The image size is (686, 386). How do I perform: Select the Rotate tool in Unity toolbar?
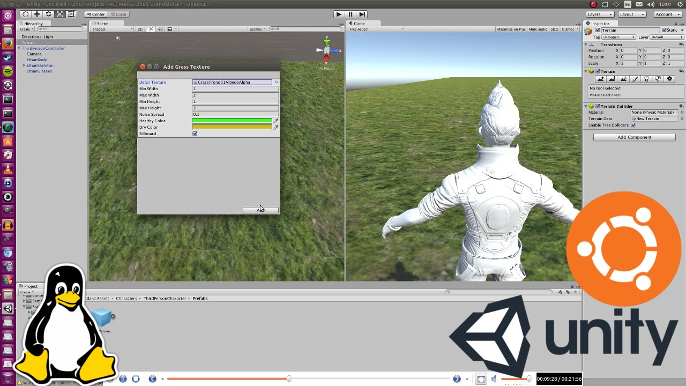[x=48, y=14]
